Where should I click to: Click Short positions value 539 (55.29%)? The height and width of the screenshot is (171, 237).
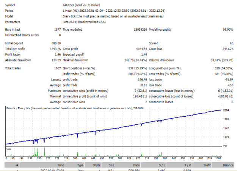138,68
